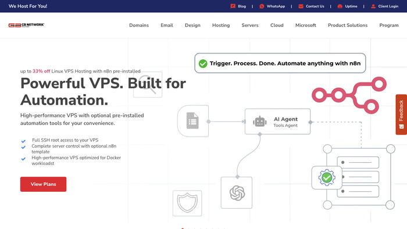Image resolution: width=407 pixels, height=229 pixels.
Task: Open the Uptime link
Action: pyautogui.click(x=351, y=6)
